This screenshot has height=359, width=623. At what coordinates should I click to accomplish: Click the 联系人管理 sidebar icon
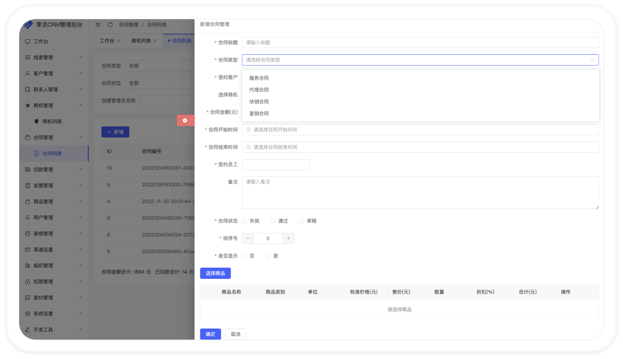pyautogui.click(x=28, y=89)
